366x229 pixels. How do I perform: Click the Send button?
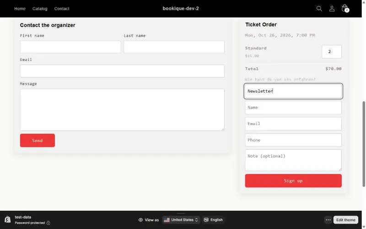[x=38, y=141]
